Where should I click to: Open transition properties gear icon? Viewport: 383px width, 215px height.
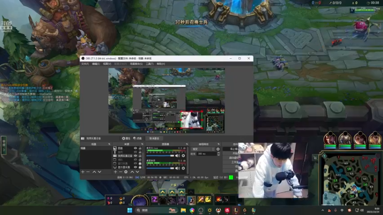click(218, 149)
